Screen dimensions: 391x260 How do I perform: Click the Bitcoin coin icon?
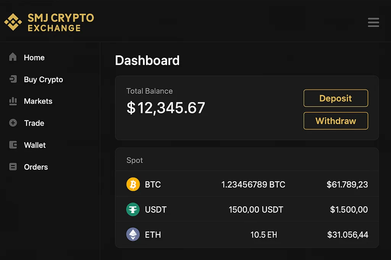[x=133, y=185]
